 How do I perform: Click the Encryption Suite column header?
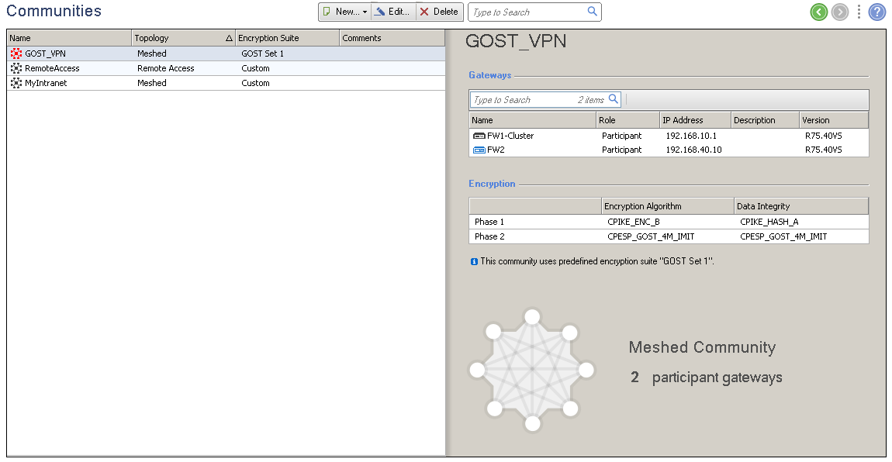[287, 38]
